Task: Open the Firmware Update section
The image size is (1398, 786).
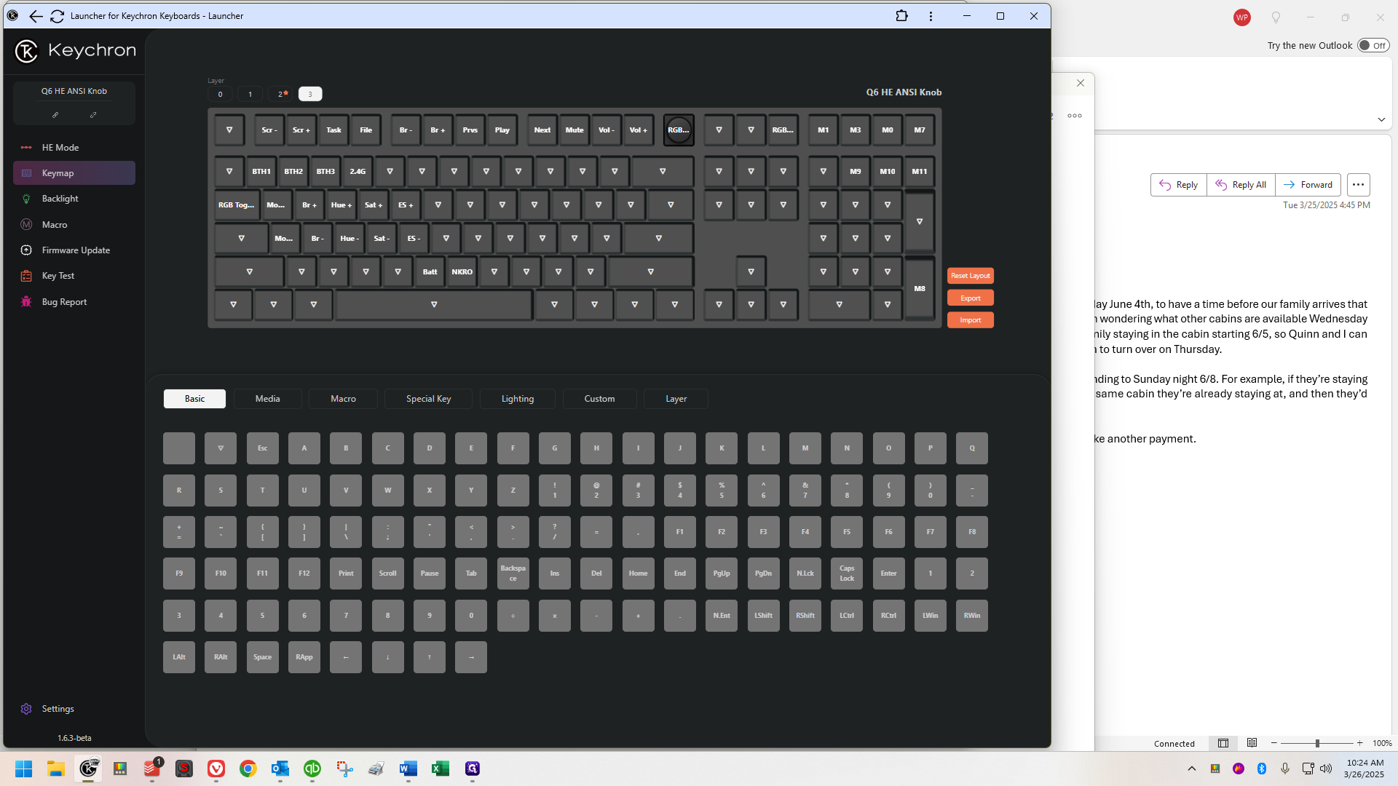Action: (x=74, y=250)
